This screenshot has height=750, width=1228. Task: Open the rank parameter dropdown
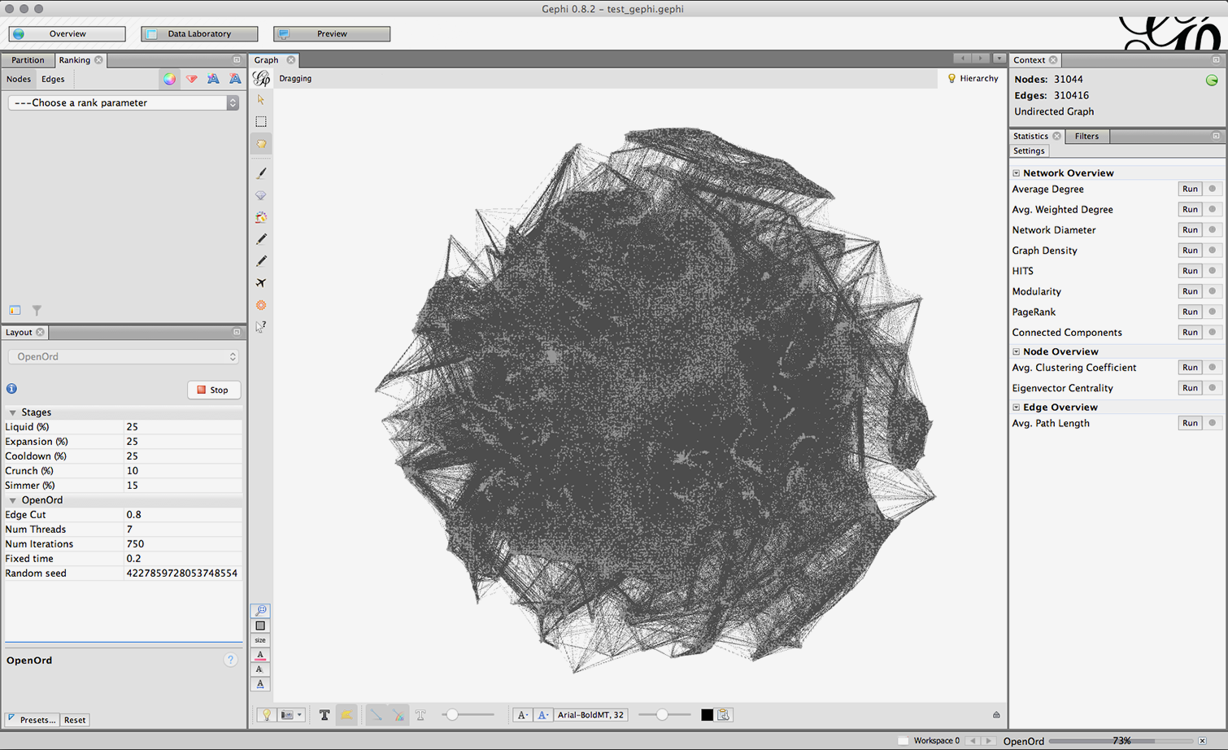[123, 102]
